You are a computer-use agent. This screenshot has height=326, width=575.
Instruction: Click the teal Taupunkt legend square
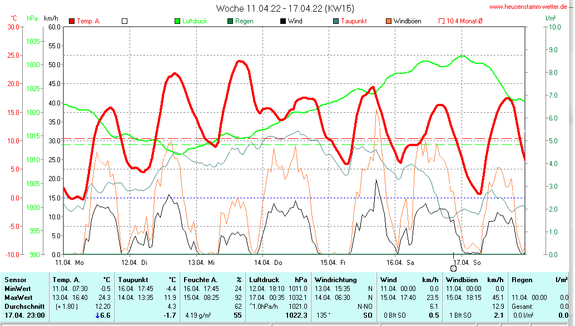point(336,21)
